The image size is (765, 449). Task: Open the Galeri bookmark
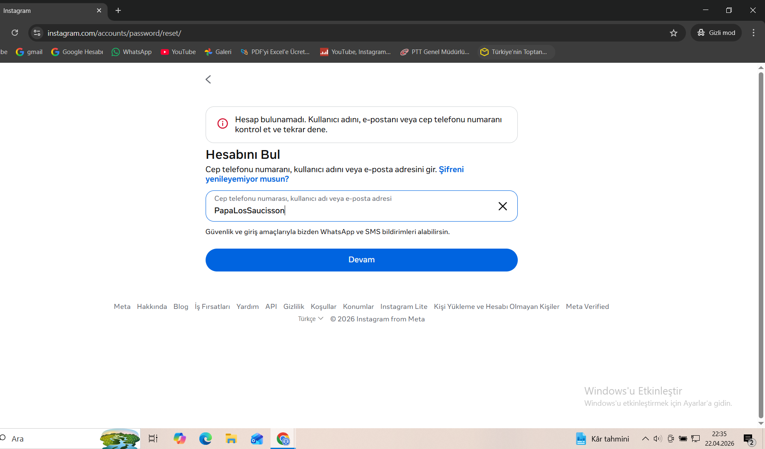(218, 52)
